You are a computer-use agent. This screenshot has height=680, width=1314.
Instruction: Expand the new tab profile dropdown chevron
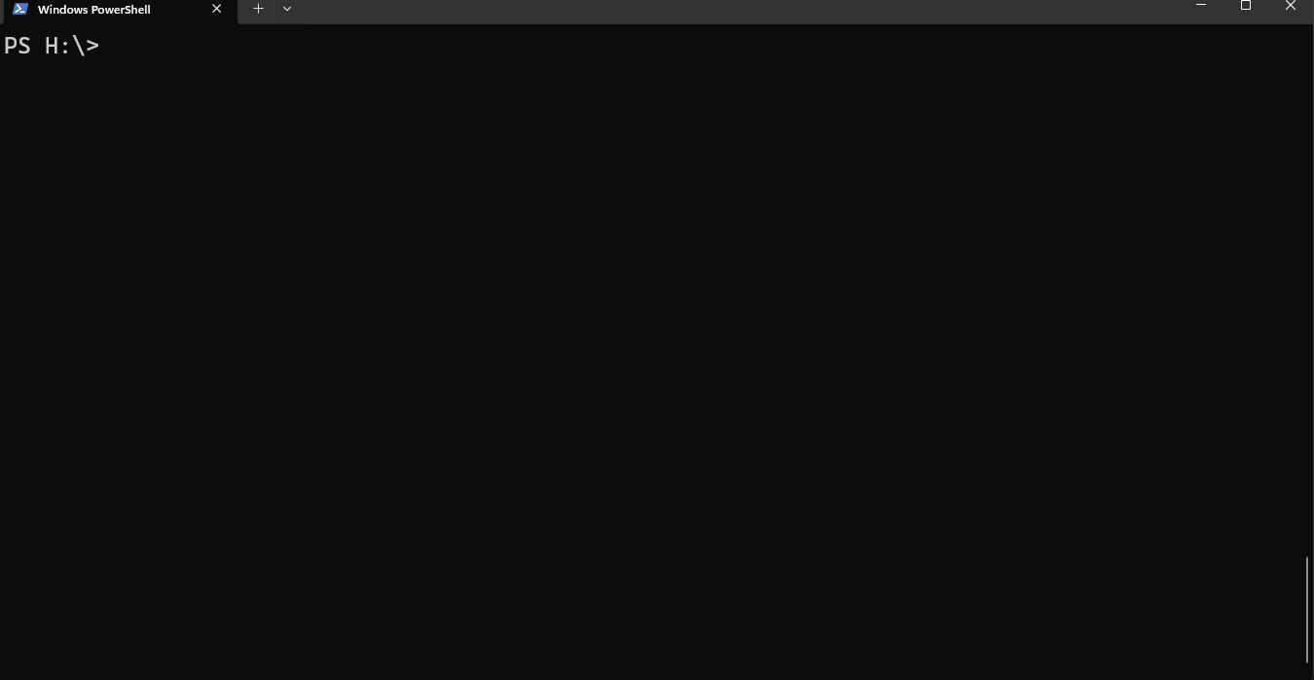287,9
